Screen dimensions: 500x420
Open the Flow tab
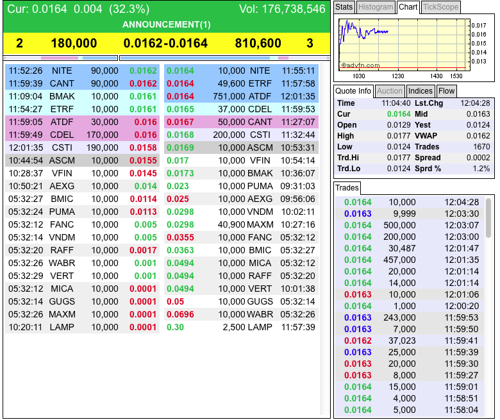(x=446, y=91)
